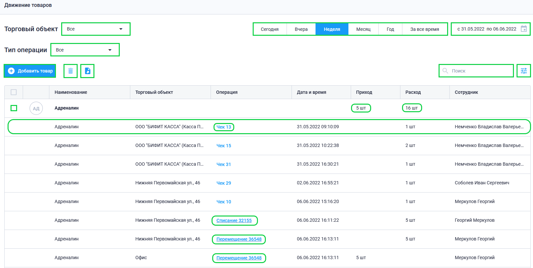Viewport: 533px width, 268px height.
Task: Click the АД avatar for Адреналин
Action: [36, 108]
